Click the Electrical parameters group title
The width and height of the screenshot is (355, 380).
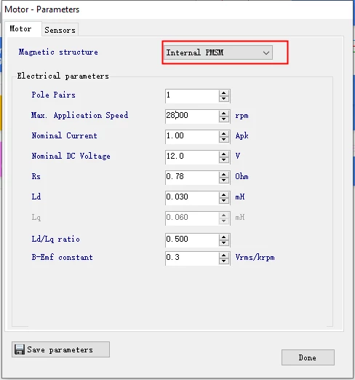(x=63, y=76)
